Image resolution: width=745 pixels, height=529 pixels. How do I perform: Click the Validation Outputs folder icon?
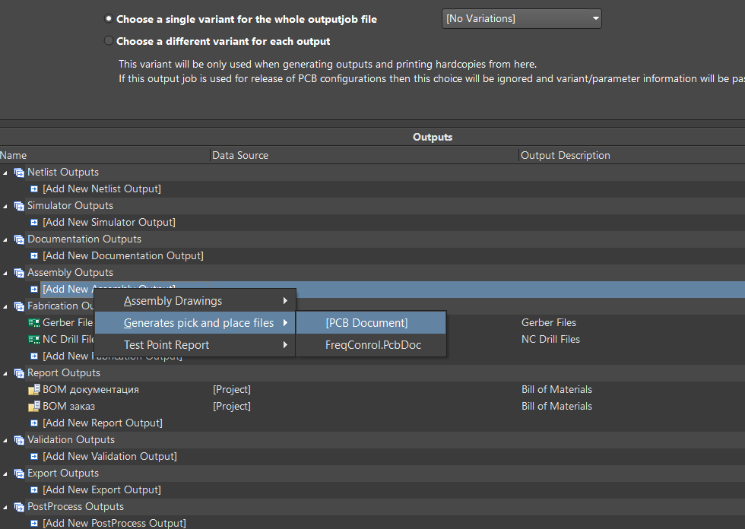tap(19, 440)
